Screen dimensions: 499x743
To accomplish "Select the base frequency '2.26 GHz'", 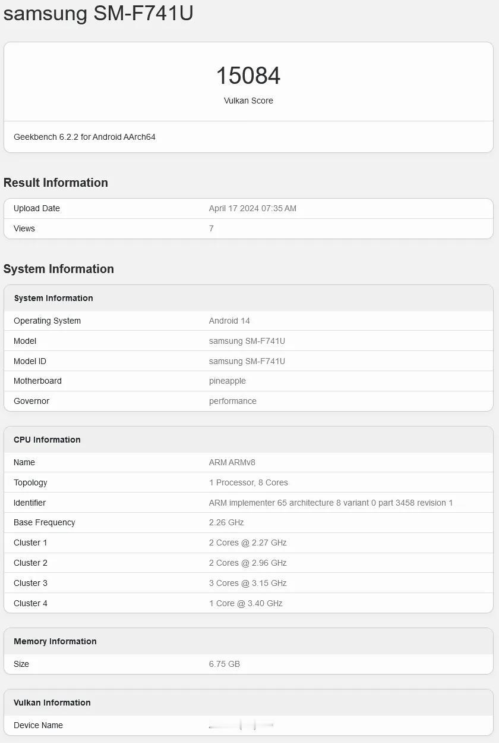I will pyautogui.click(x=226, y=522).
